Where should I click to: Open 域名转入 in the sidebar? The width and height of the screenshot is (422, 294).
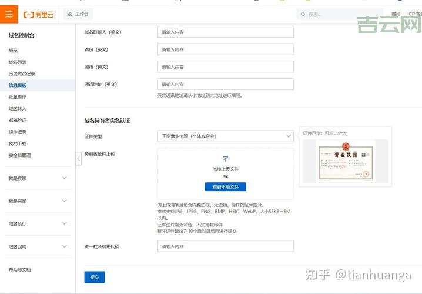click(x=18, y=109)
